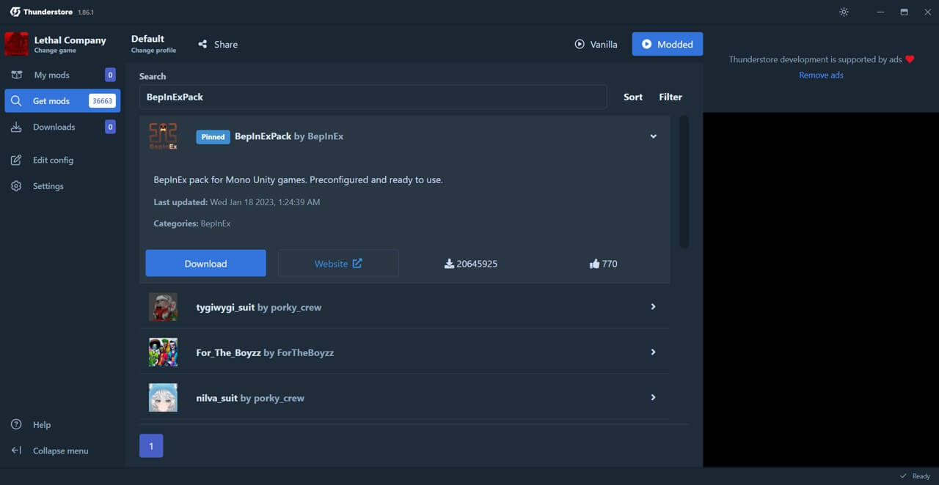The height and width of the screenshot is (485, 939).
Task: Go to page 1 of results
Action: pos(151,445)
